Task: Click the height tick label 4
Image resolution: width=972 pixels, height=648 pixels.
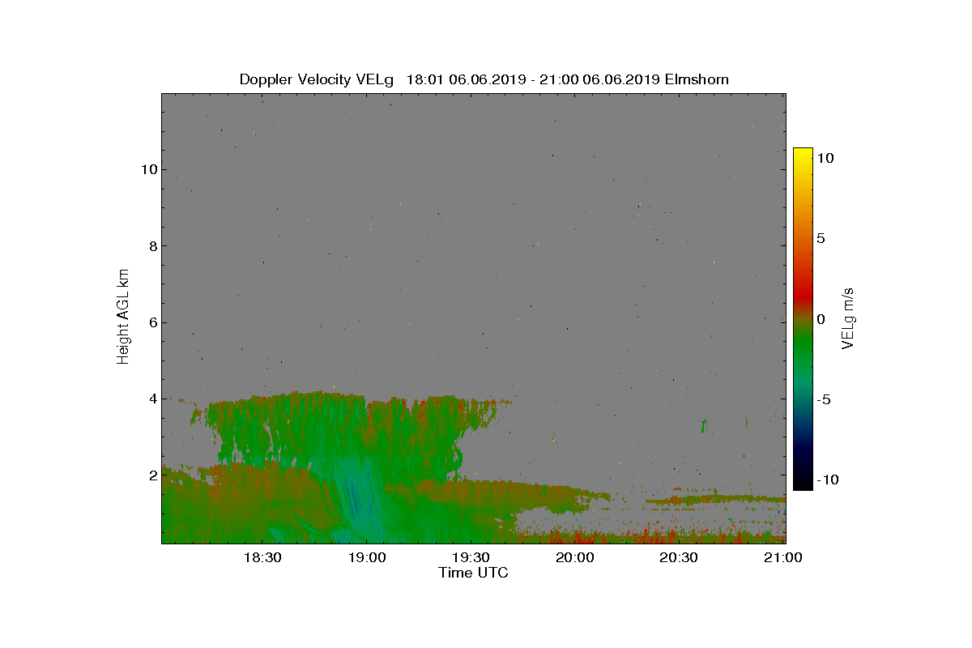Action: 152,399
